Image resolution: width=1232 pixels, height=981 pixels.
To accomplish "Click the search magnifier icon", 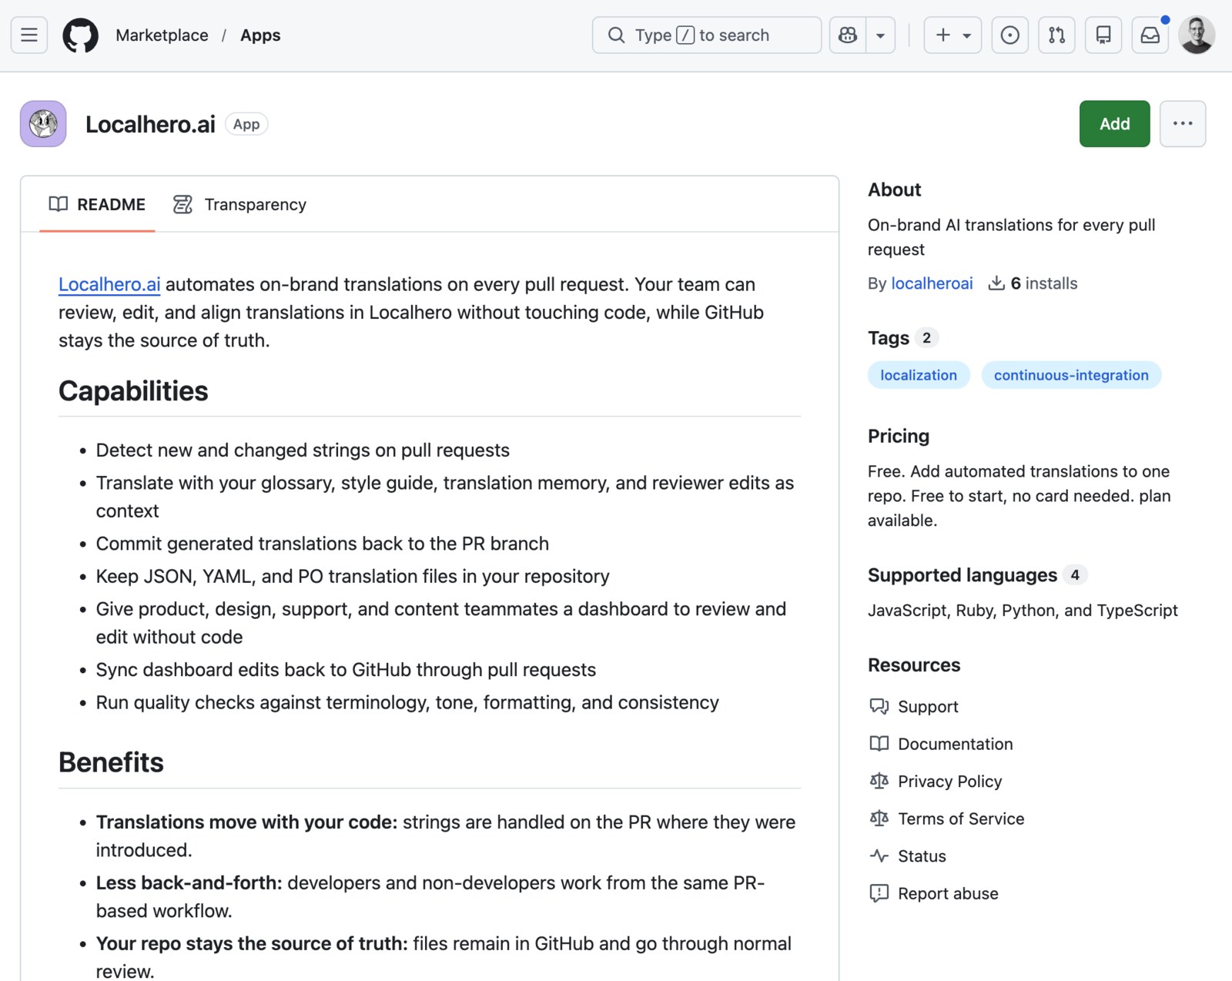I will coord(616,35).
